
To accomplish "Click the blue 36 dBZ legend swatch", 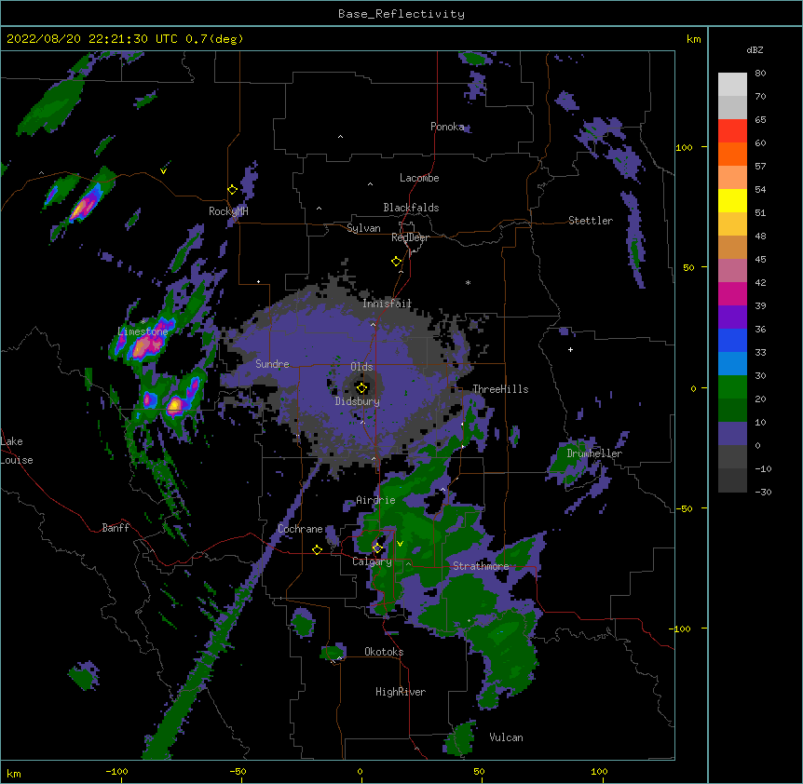I will [x=732, y=340].
